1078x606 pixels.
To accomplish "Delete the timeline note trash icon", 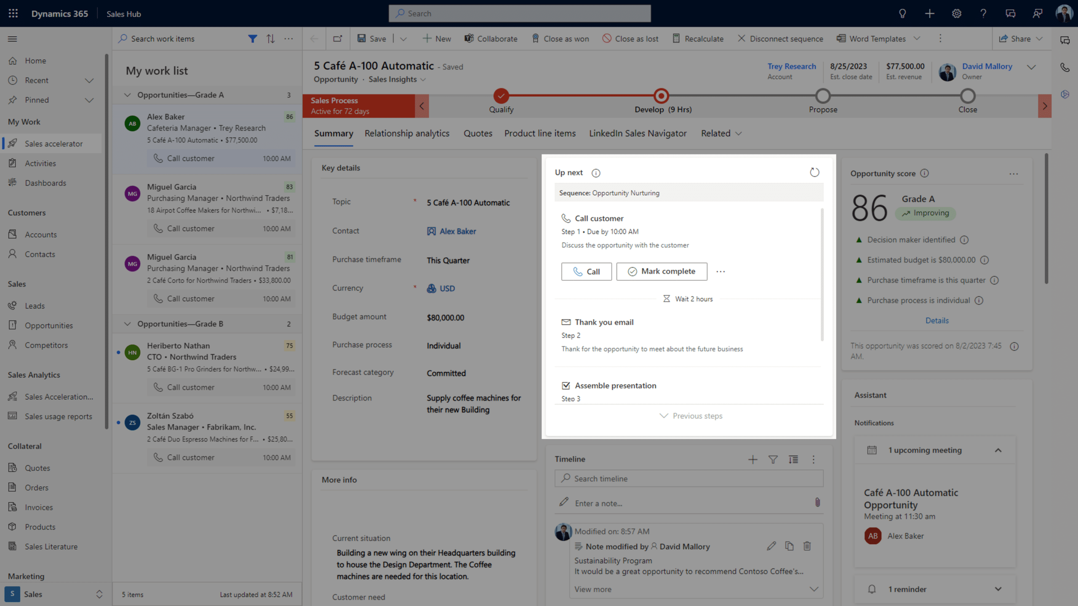I will [807, 546].
